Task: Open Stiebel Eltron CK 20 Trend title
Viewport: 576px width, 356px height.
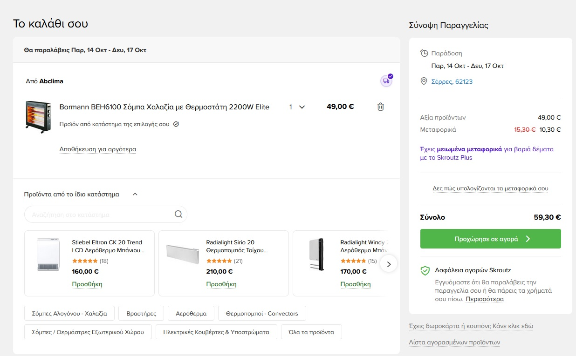Action: pyautogui.click(x=108, y=246)
